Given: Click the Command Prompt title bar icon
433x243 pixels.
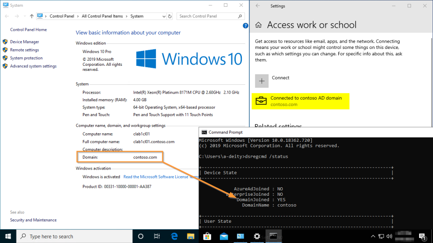Looking at the screenshot, I should point(204,132).
